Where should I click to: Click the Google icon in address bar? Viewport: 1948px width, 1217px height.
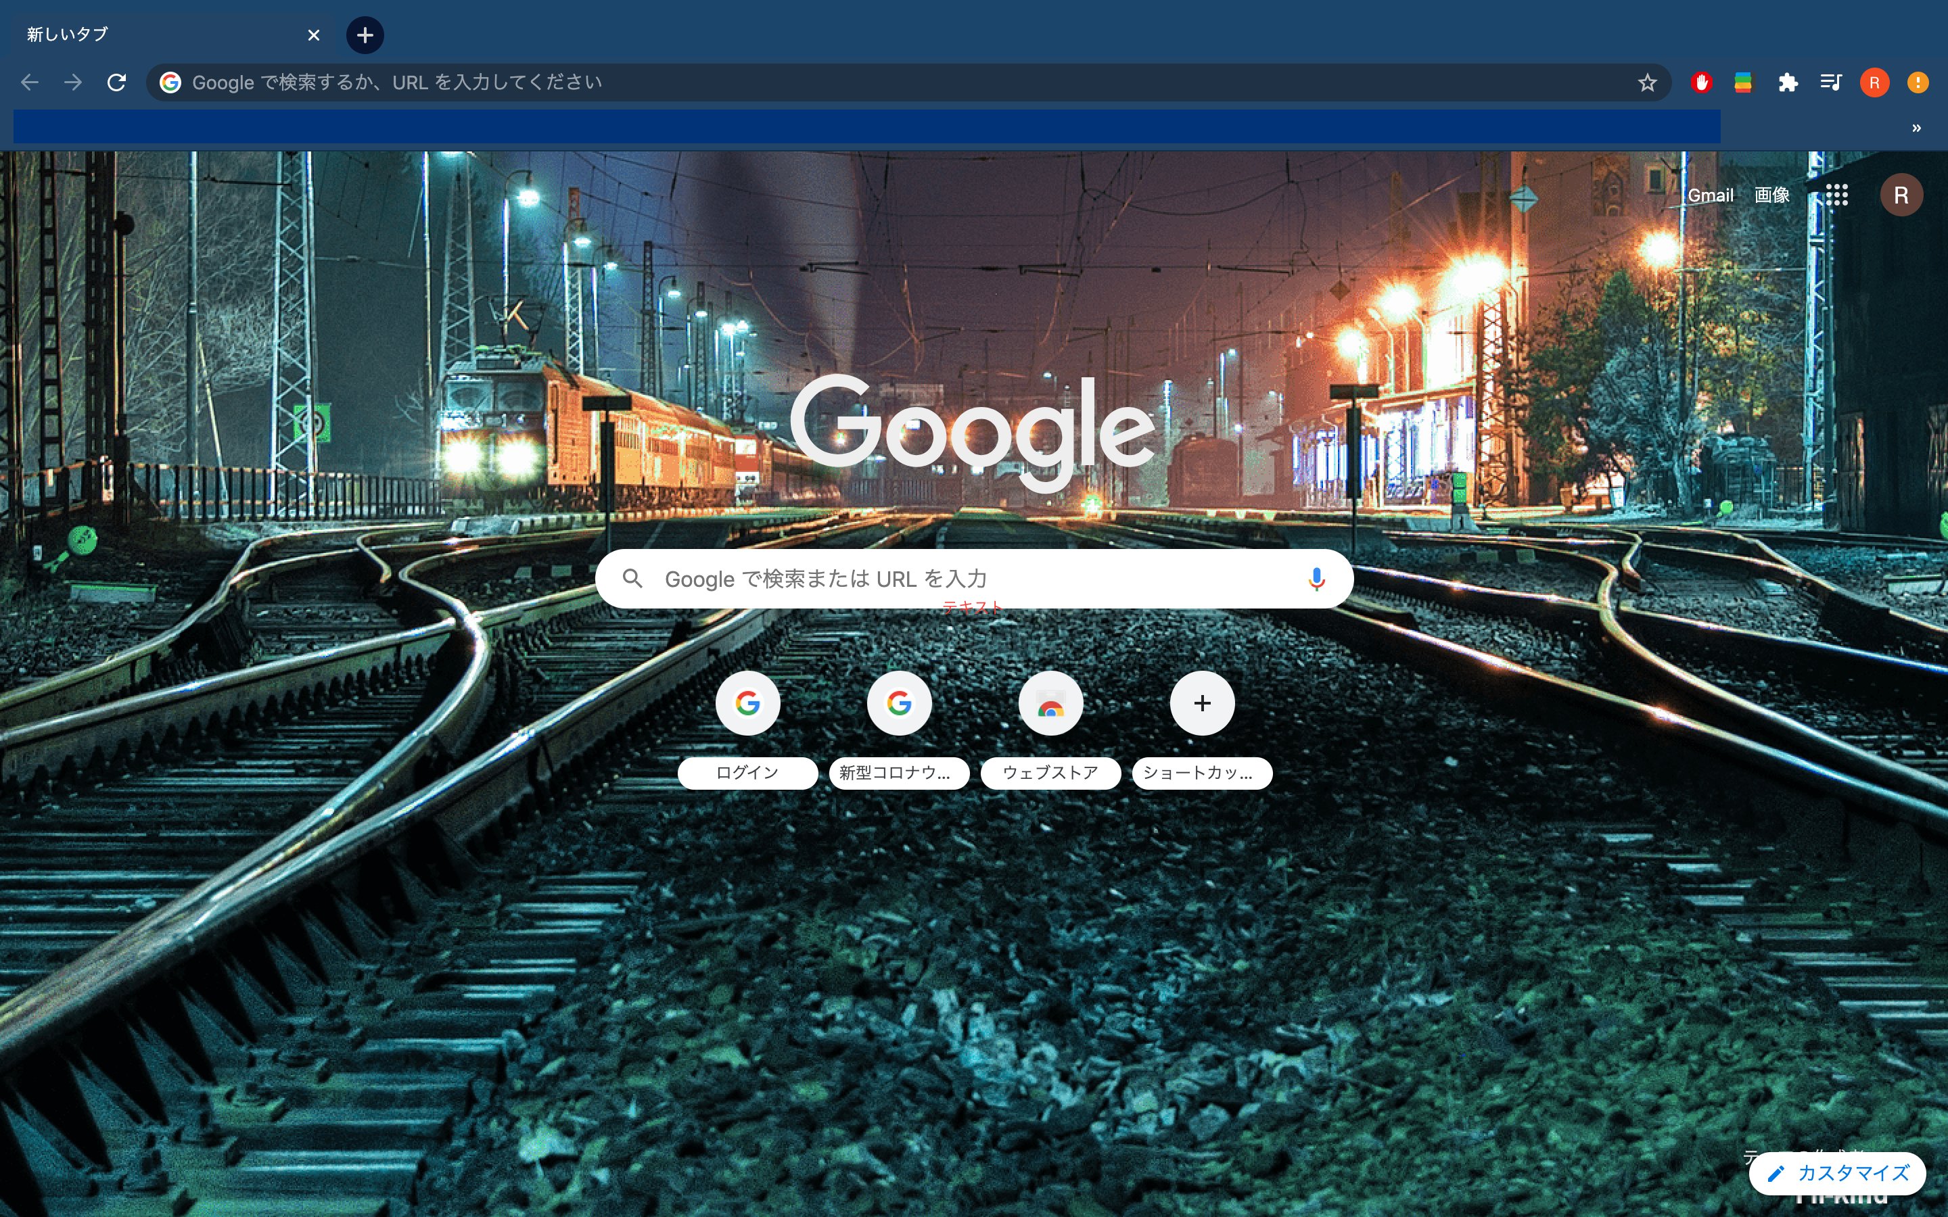click(x=170, y=82)
